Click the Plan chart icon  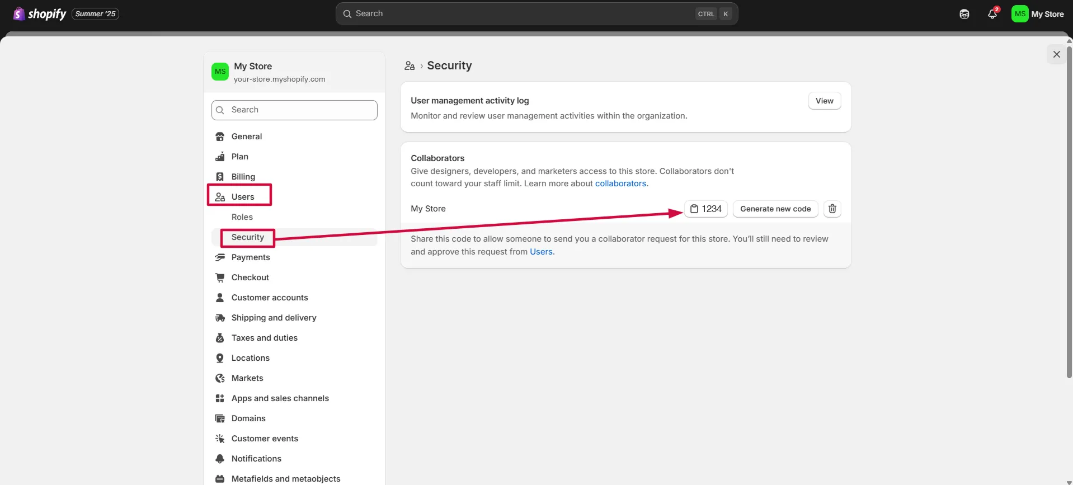pyautogui.click(x=220, y=157)
